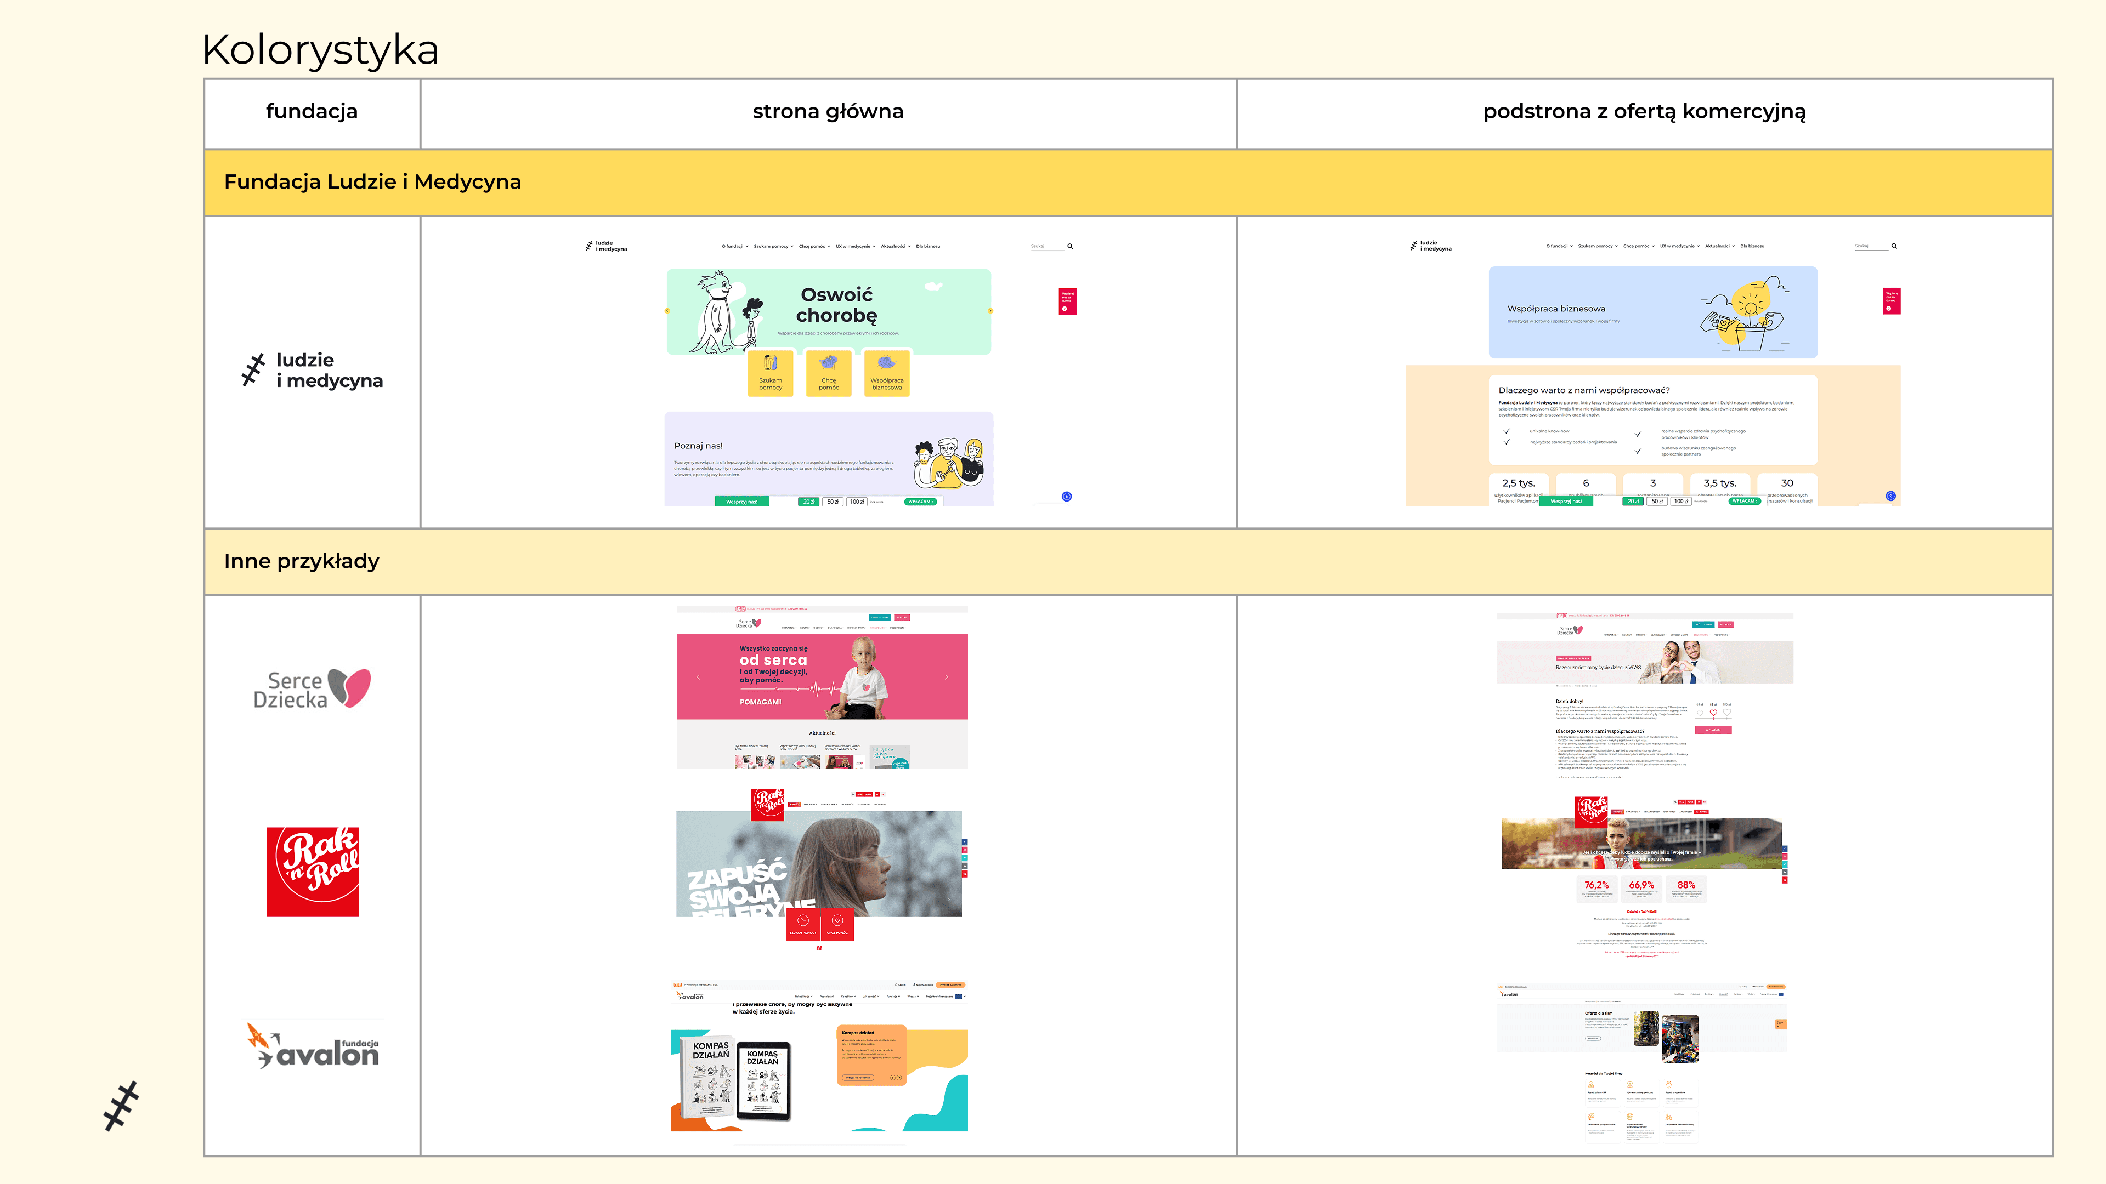Viewport: 2106px width, 1184px height.
Task: Select 50 zł amount in the Poznaj nas screenshot
Action: [x=833, y=502]
